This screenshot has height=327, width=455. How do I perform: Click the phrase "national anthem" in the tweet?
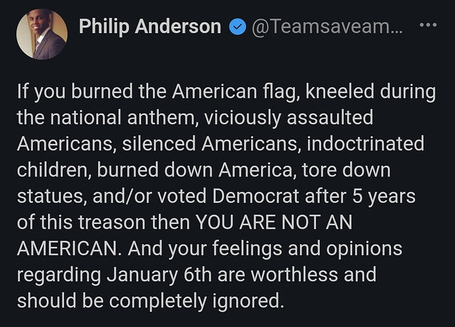pos(125,118)
